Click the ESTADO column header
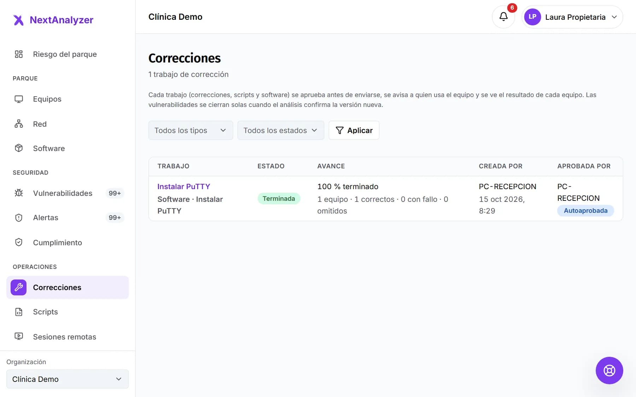 271,166
